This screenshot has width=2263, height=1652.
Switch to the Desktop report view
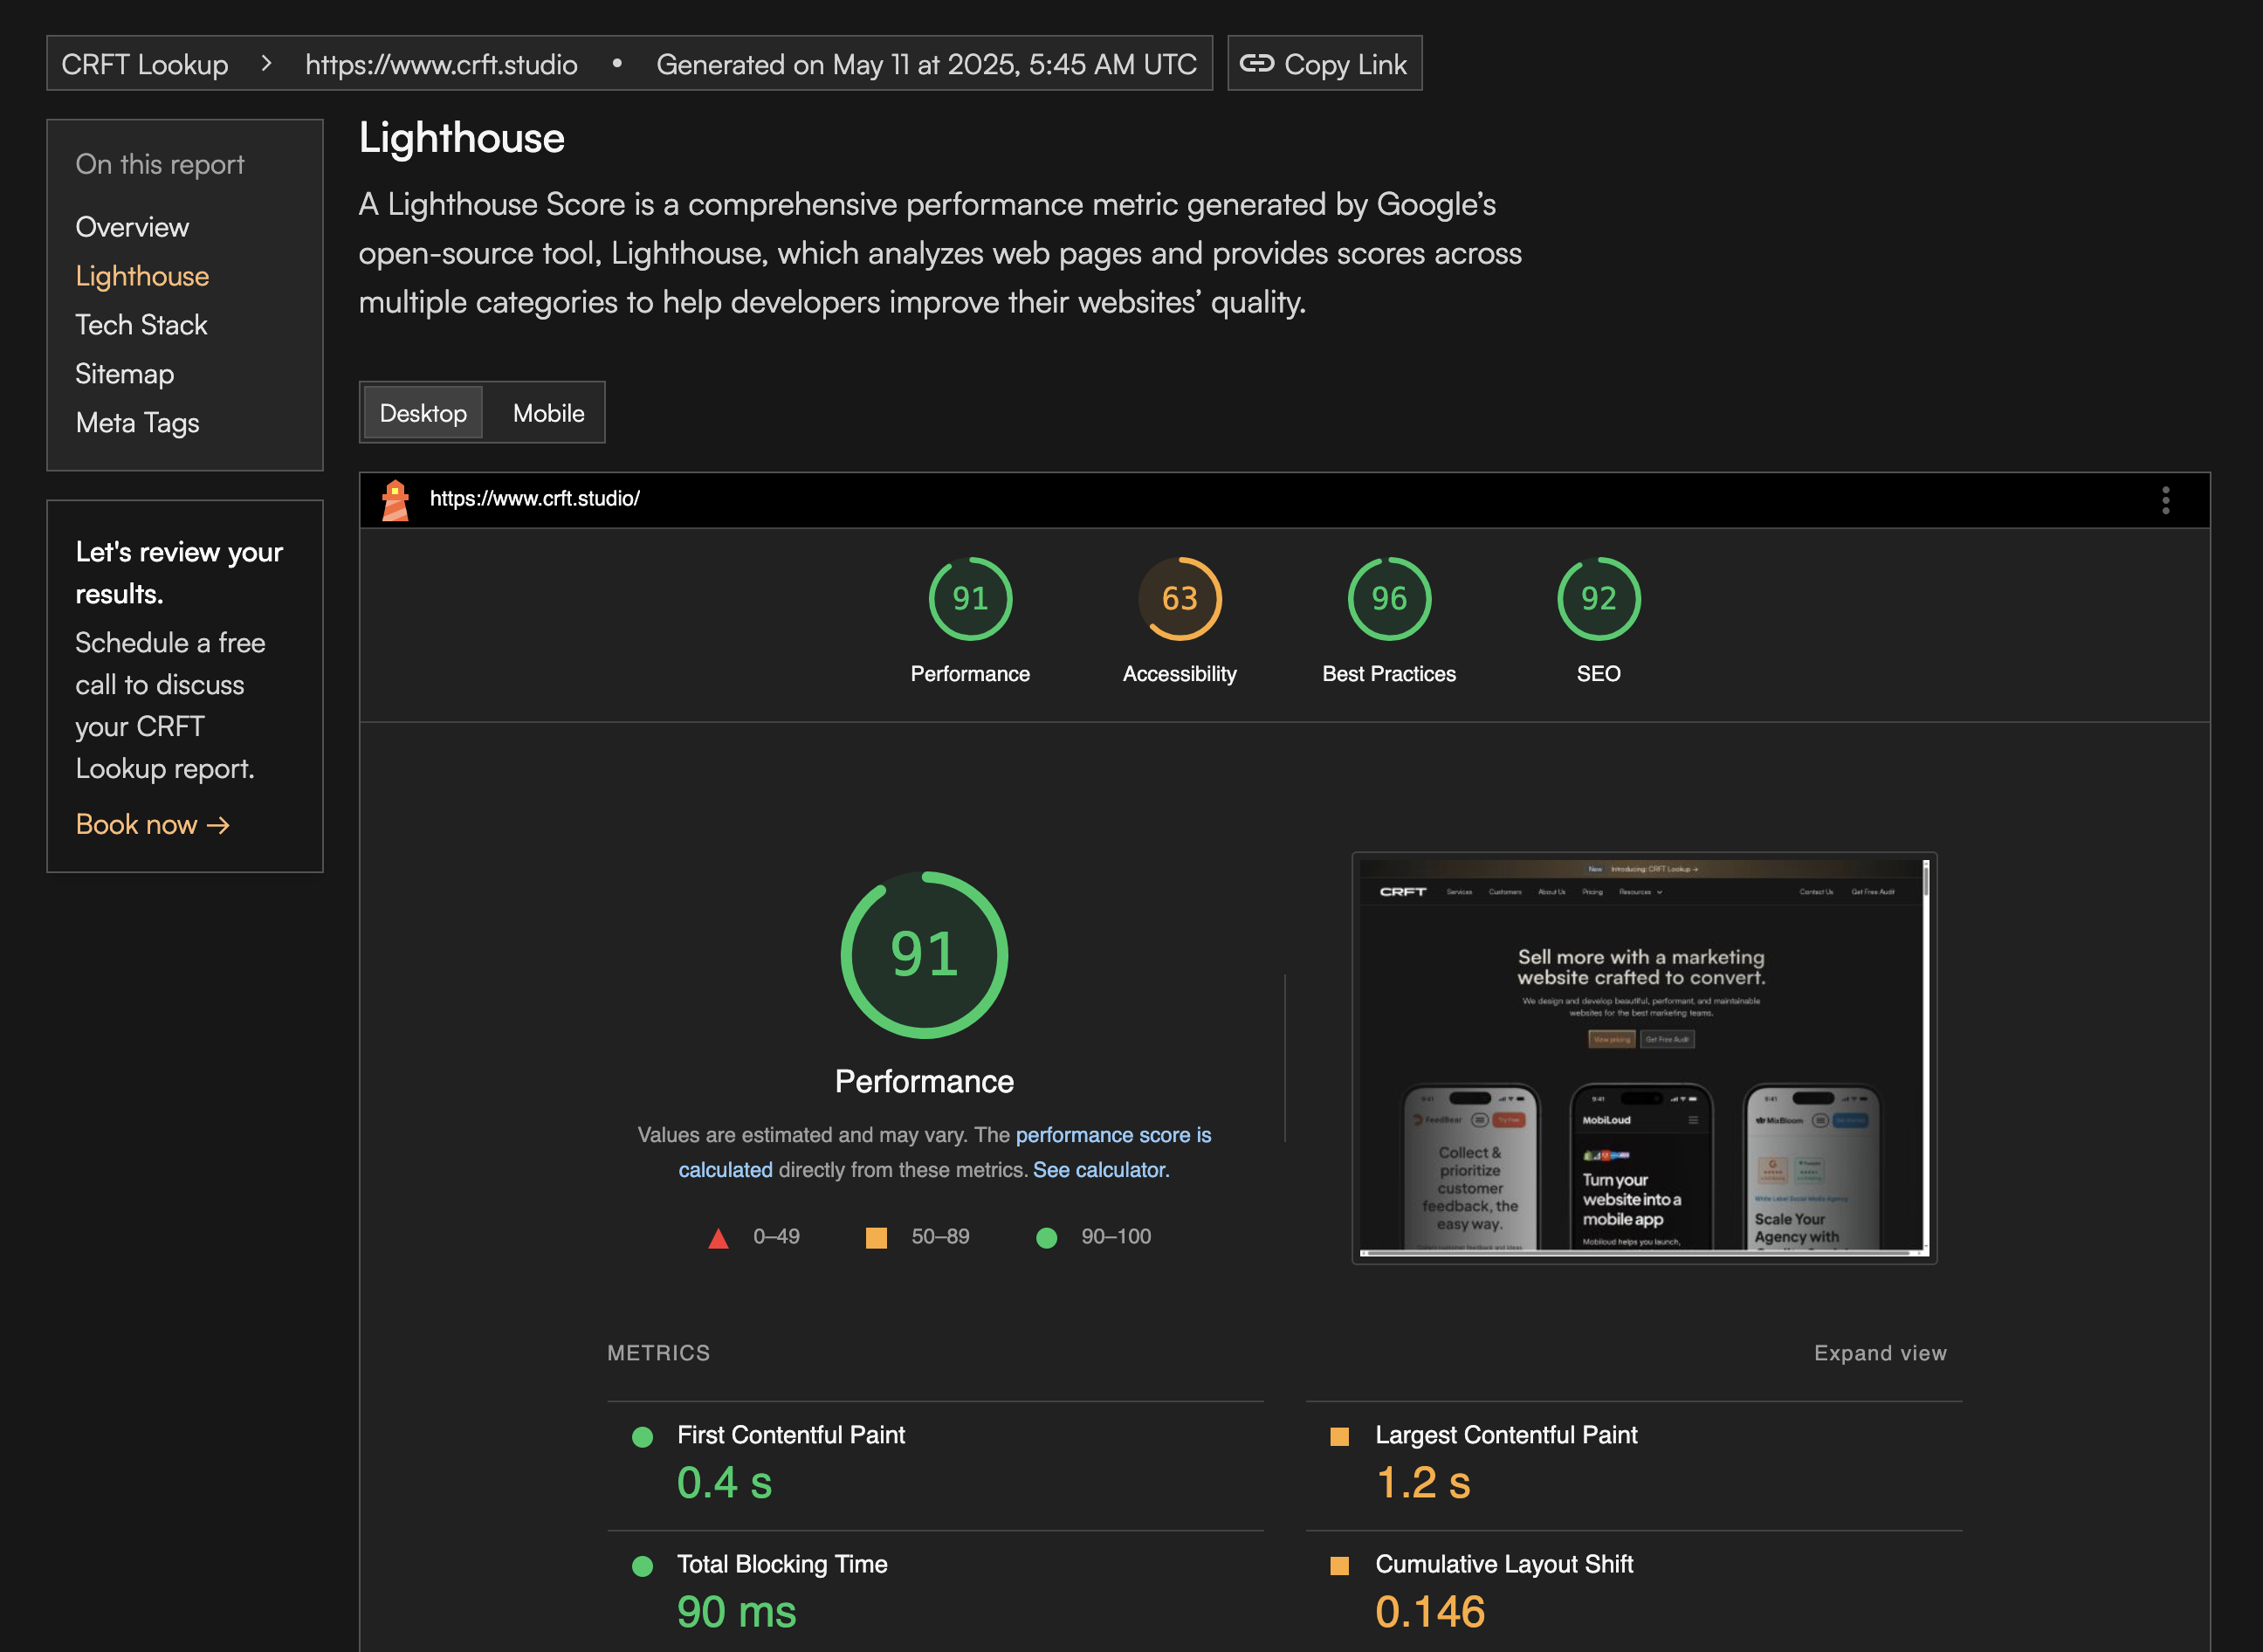point(423,413)
